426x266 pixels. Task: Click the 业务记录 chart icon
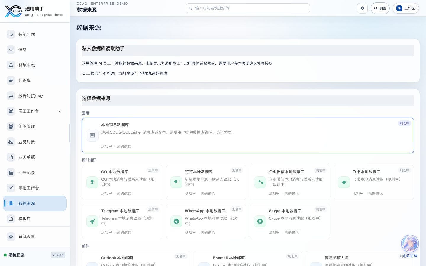pyautogui.click(x=11, y=173)
